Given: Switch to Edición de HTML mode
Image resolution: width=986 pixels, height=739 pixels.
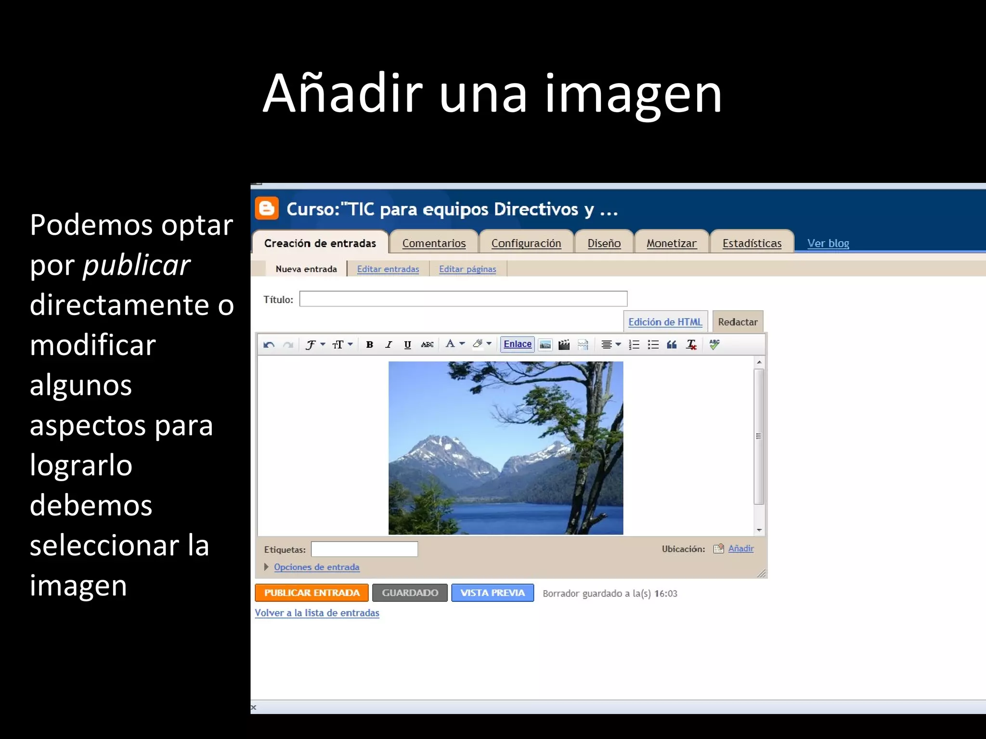Looking at the screenshot, I should click(665, 322).
